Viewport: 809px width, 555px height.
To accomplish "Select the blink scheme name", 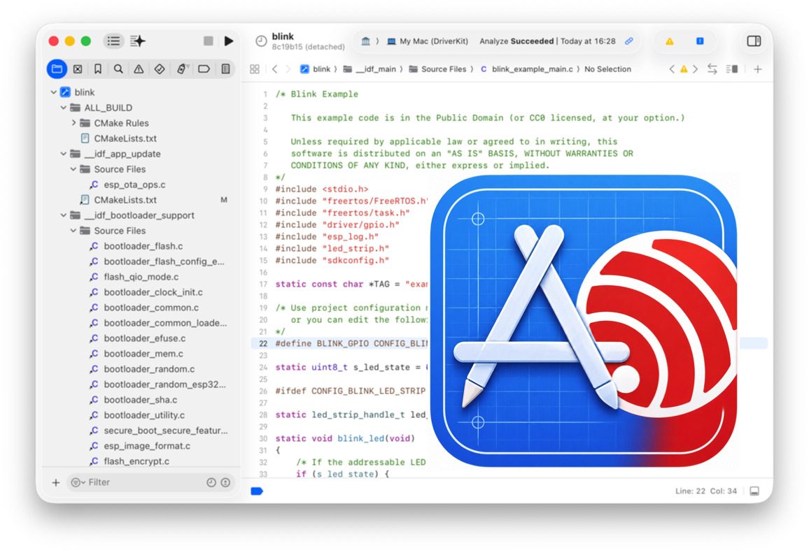I will tap(283, 36).
